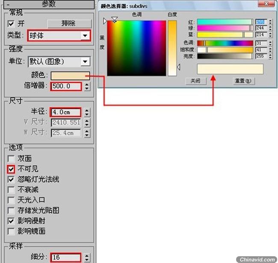Enable the 不衰减 checkbox
The width and height of the screenshot is (278, 263).
[11, 190]
